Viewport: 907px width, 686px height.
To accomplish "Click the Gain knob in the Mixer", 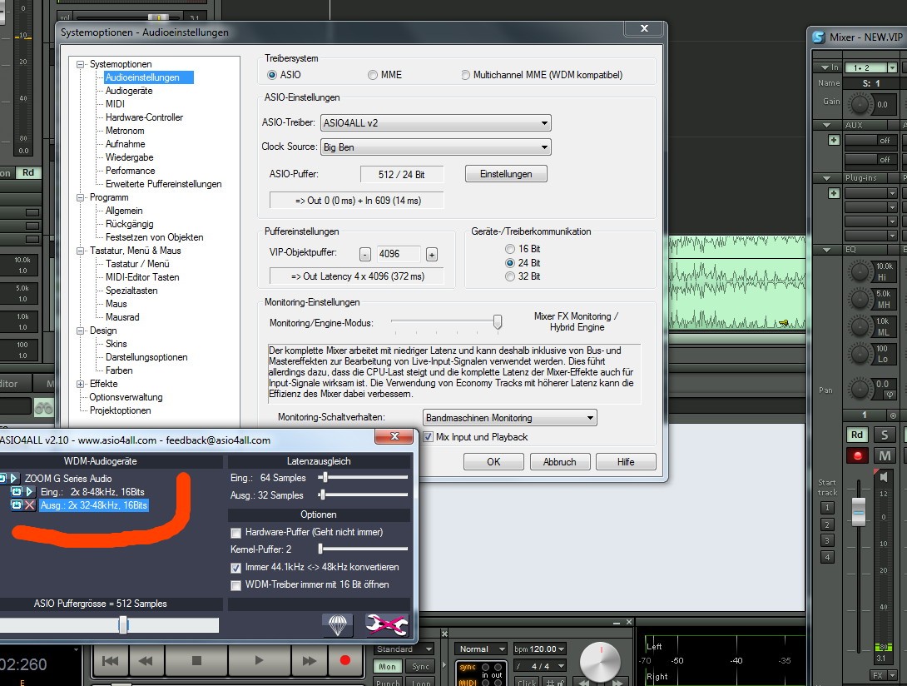I will [x=860, y=104].
